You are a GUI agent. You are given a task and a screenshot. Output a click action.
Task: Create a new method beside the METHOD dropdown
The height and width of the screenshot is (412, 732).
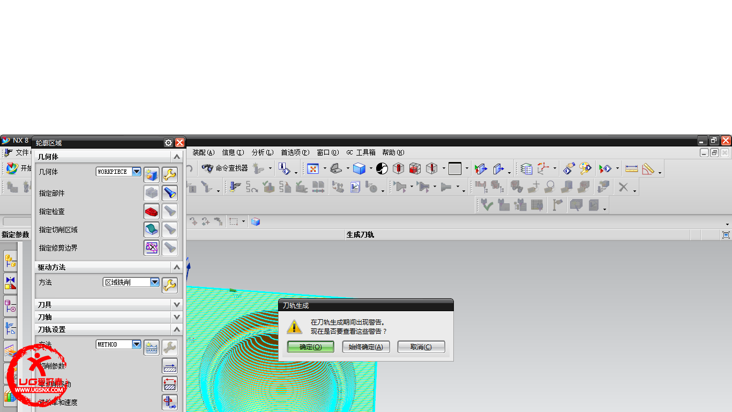[152, 348]
